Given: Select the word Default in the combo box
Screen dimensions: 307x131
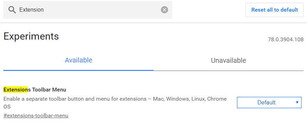Looking at the screenshot, I should 267,102.
